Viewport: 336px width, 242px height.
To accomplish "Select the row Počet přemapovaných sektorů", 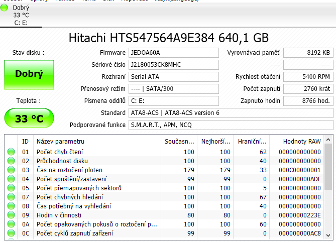I will 164,188.
